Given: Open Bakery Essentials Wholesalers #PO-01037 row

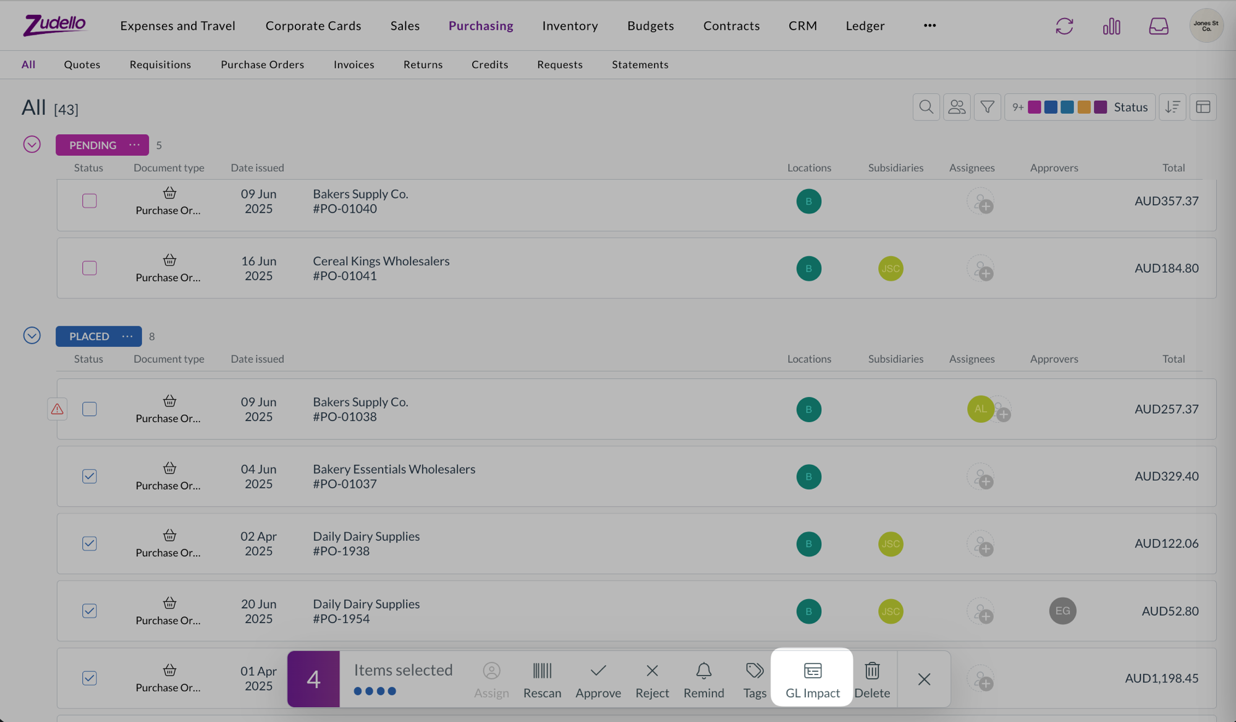Looking at the screenshot, I should pyautogui.click(x=637, y=477).
